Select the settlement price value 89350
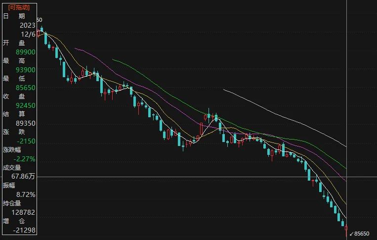377x240 pixels. tap(26, 123)
